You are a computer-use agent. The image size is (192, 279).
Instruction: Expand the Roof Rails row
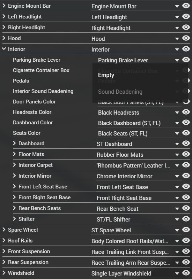point(4,240)
